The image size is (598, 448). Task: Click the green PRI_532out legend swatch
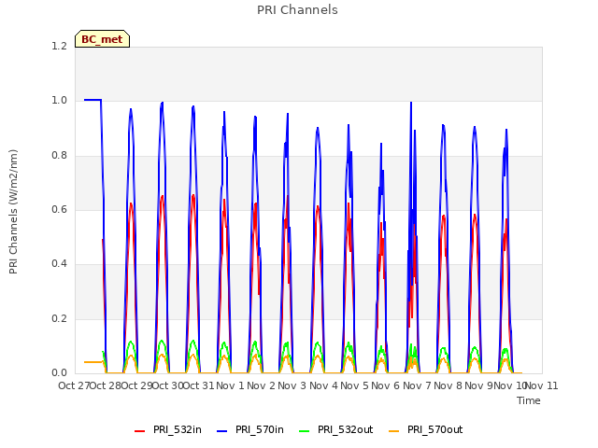coord(305,431)
